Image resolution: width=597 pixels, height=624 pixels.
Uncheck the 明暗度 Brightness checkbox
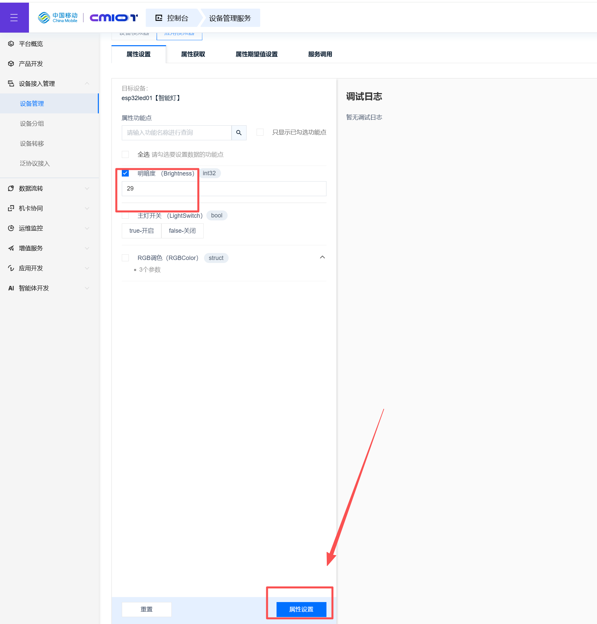click(125, 173)
